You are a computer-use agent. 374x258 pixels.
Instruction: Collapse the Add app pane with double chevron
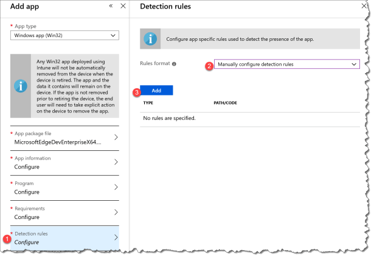click(x=111, y=6)
